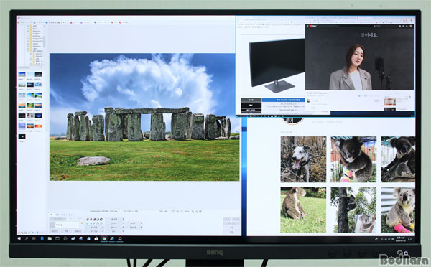
Task: Open the YouTube hamburger menu icon
Action: [307, 26]
